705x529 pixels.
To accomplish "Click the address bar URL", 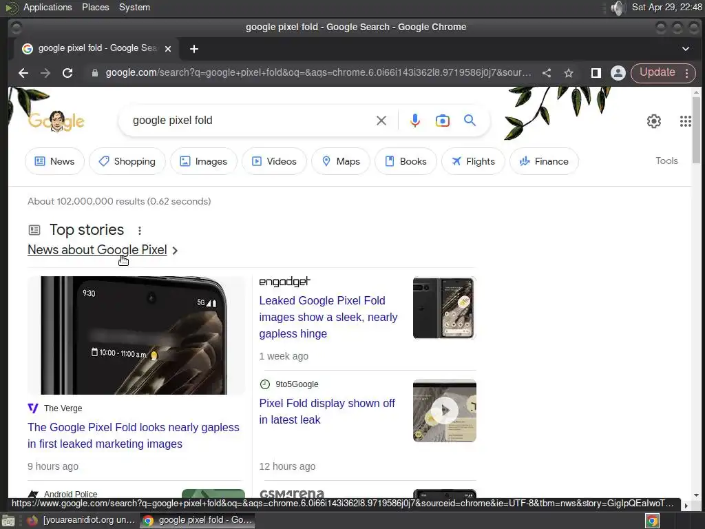I will (x=318, y=73).
